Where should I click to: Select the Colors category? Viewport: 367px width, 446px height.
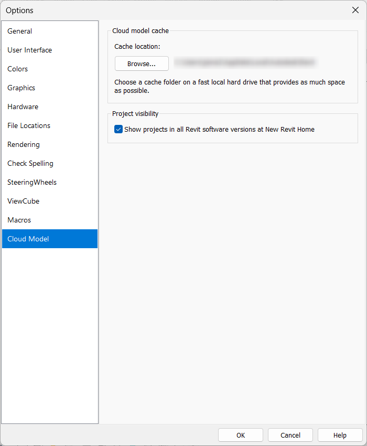[50, 69]
